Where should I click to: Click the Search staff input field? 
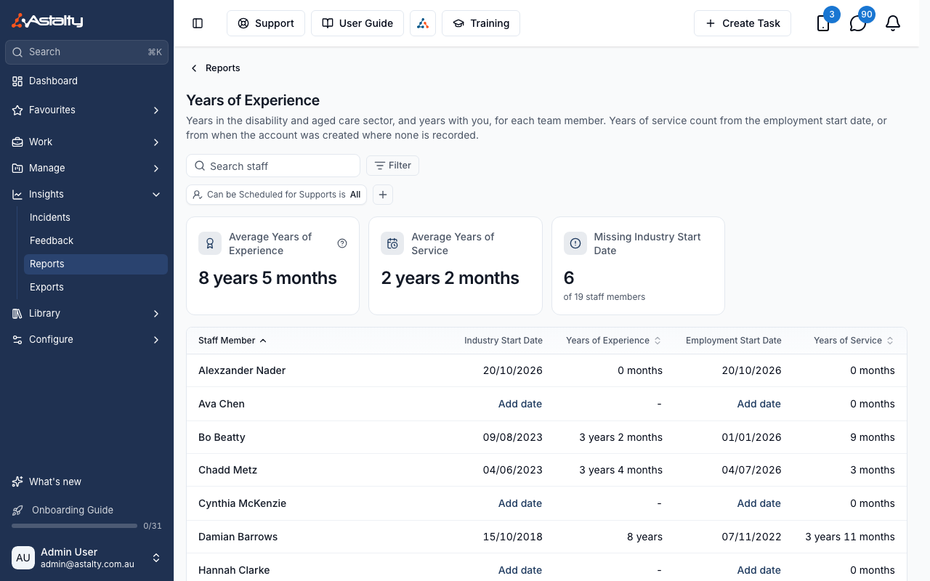273,166
